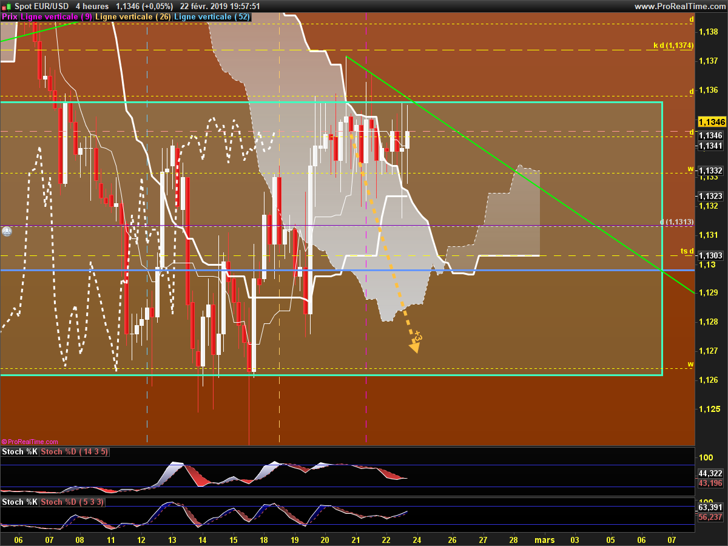Click the 1,127 price axis label
Image resolution: width=728 pixels, height=546 pixels.
click(x=709, y=351)
